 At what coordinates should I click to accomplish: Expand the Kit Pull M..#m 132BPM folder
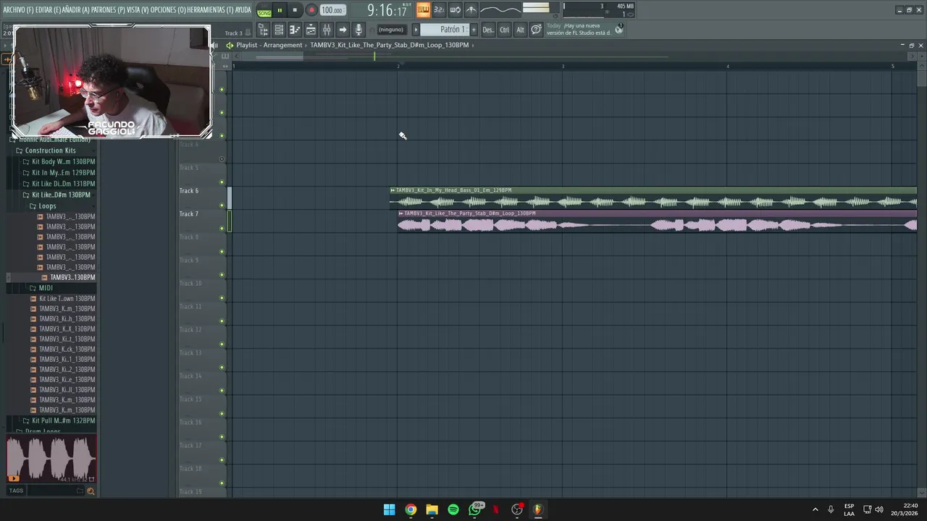[61, 420]
